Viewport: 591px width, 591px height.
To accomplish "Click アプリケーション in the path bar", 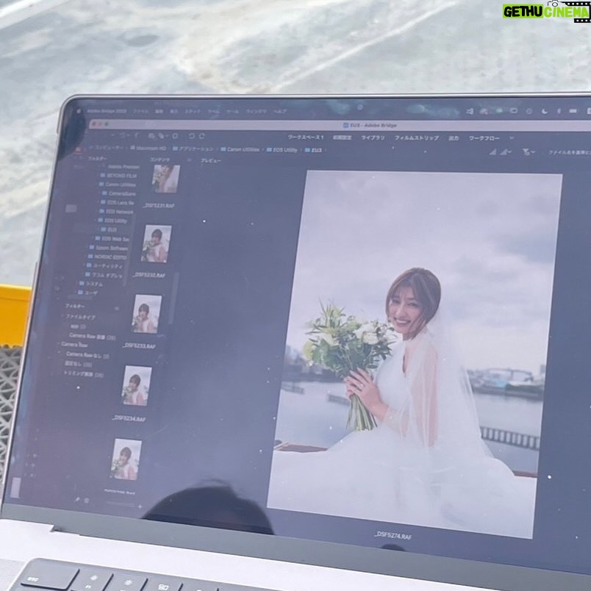I will [193, 149].
